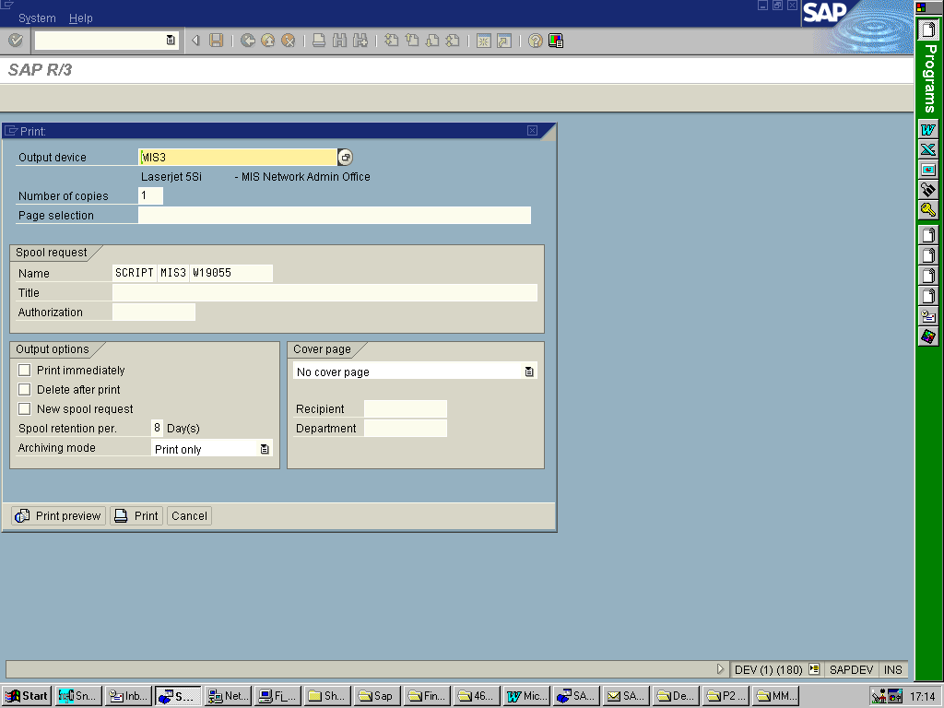Screen dimensions: 944x708
Task: Open the Help menu
Action: click(x=81, y=18)
